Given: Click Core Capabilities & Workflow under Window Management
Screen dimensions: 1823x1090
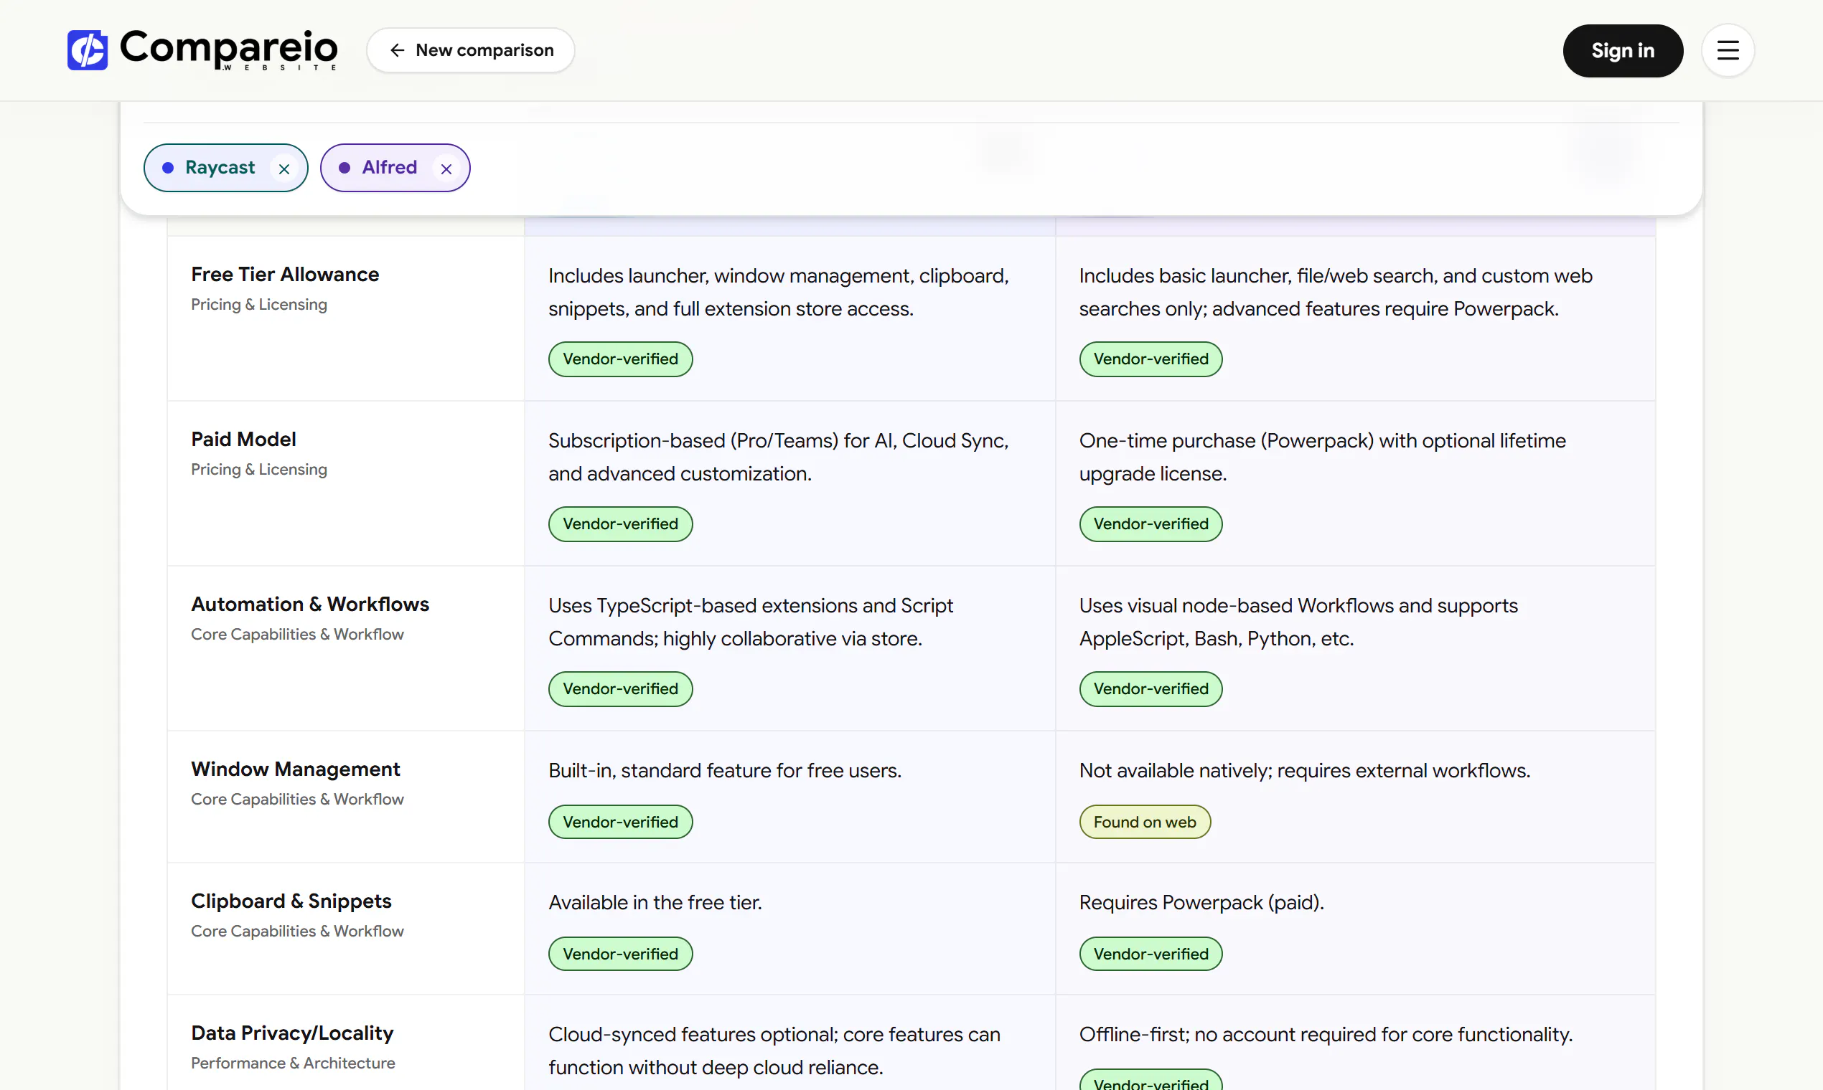Looking at the screenshot, I should point(297,799).
